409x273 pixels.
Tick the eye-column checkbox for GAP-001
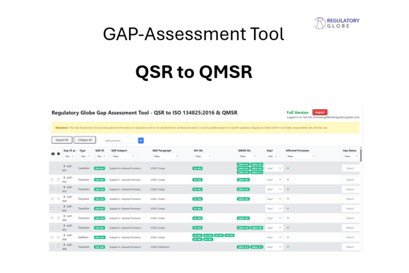pos(52,168)
